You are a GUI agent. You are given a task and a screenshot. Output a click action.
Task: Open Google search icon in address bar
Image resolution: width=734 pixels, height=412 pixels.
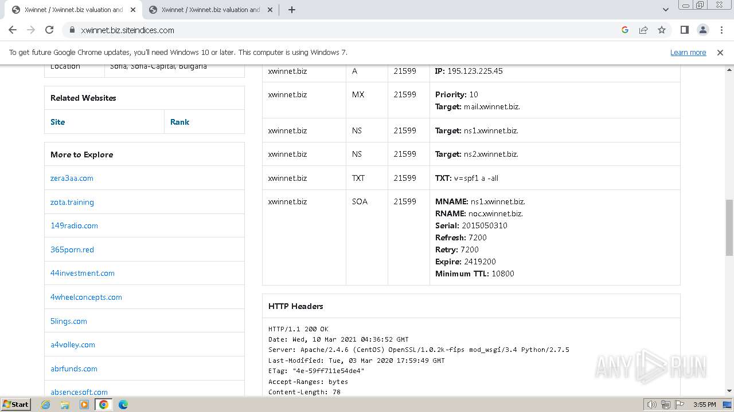(625, 30)
